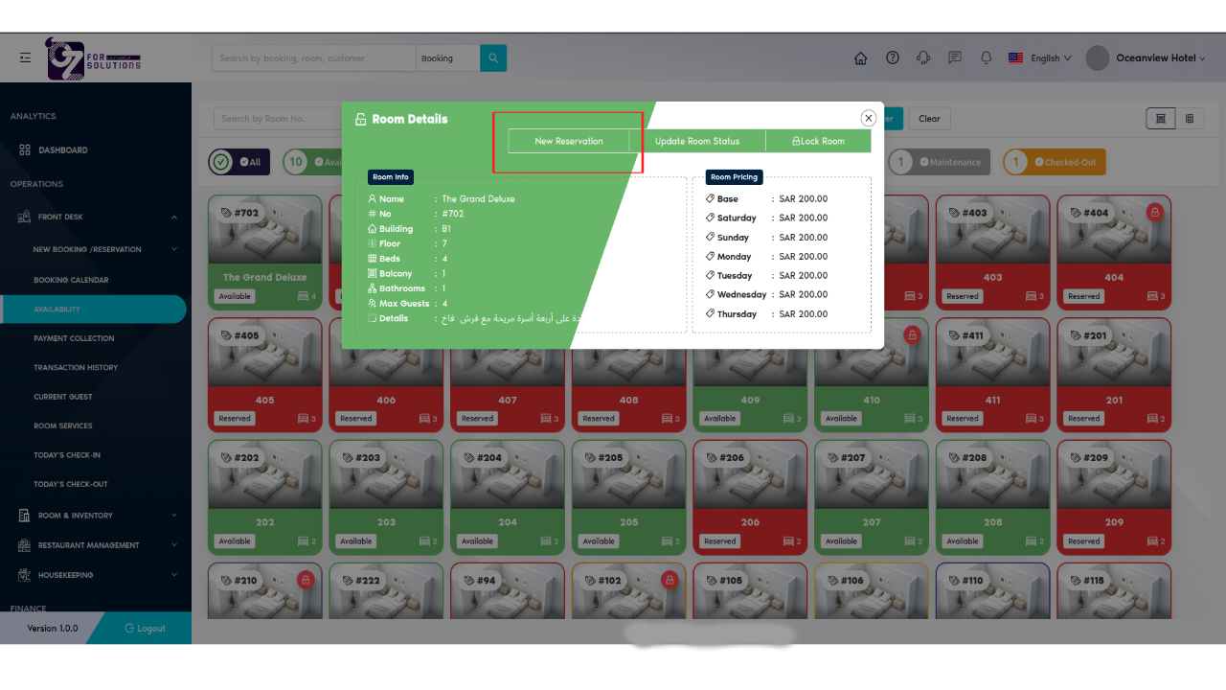Toggle the hamburger sidebar menu icon
The image size is (1226, 690).
[x=25, y=58]
